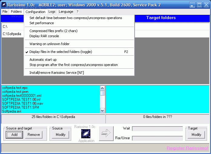Select Softpedia.avi in file list

(12, 111)
